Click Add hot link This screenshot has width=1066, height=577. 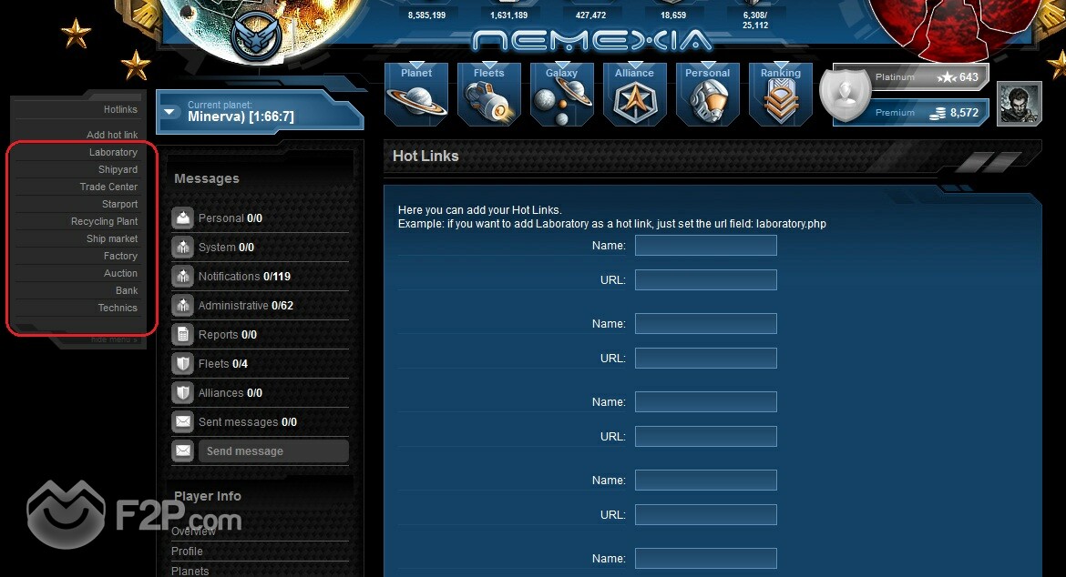(x=111, y=135)
